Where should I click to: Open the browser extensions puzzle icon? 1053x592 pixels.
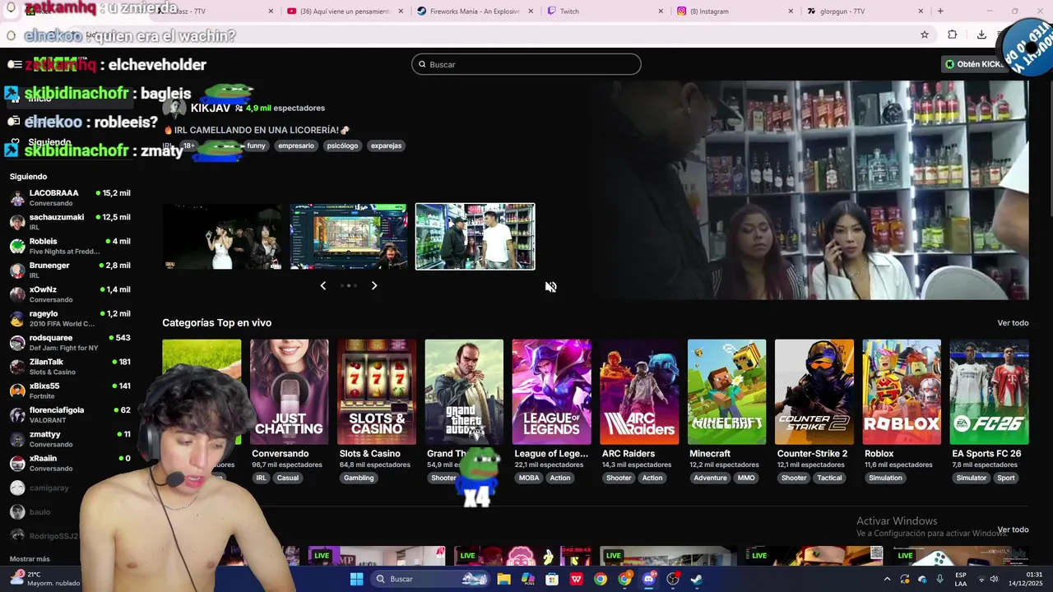pyautogui.click(x=952, y=35)
